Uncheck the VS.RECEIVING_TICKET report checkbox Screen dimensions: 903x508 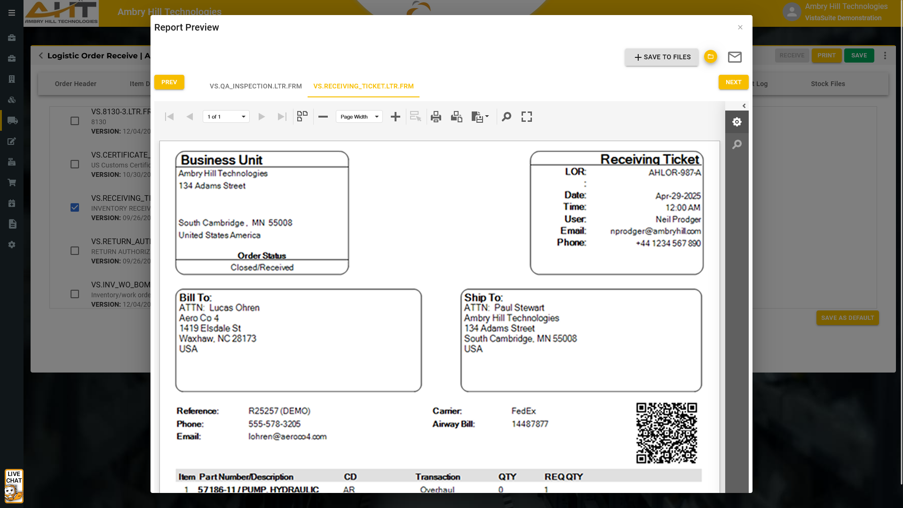75,207
